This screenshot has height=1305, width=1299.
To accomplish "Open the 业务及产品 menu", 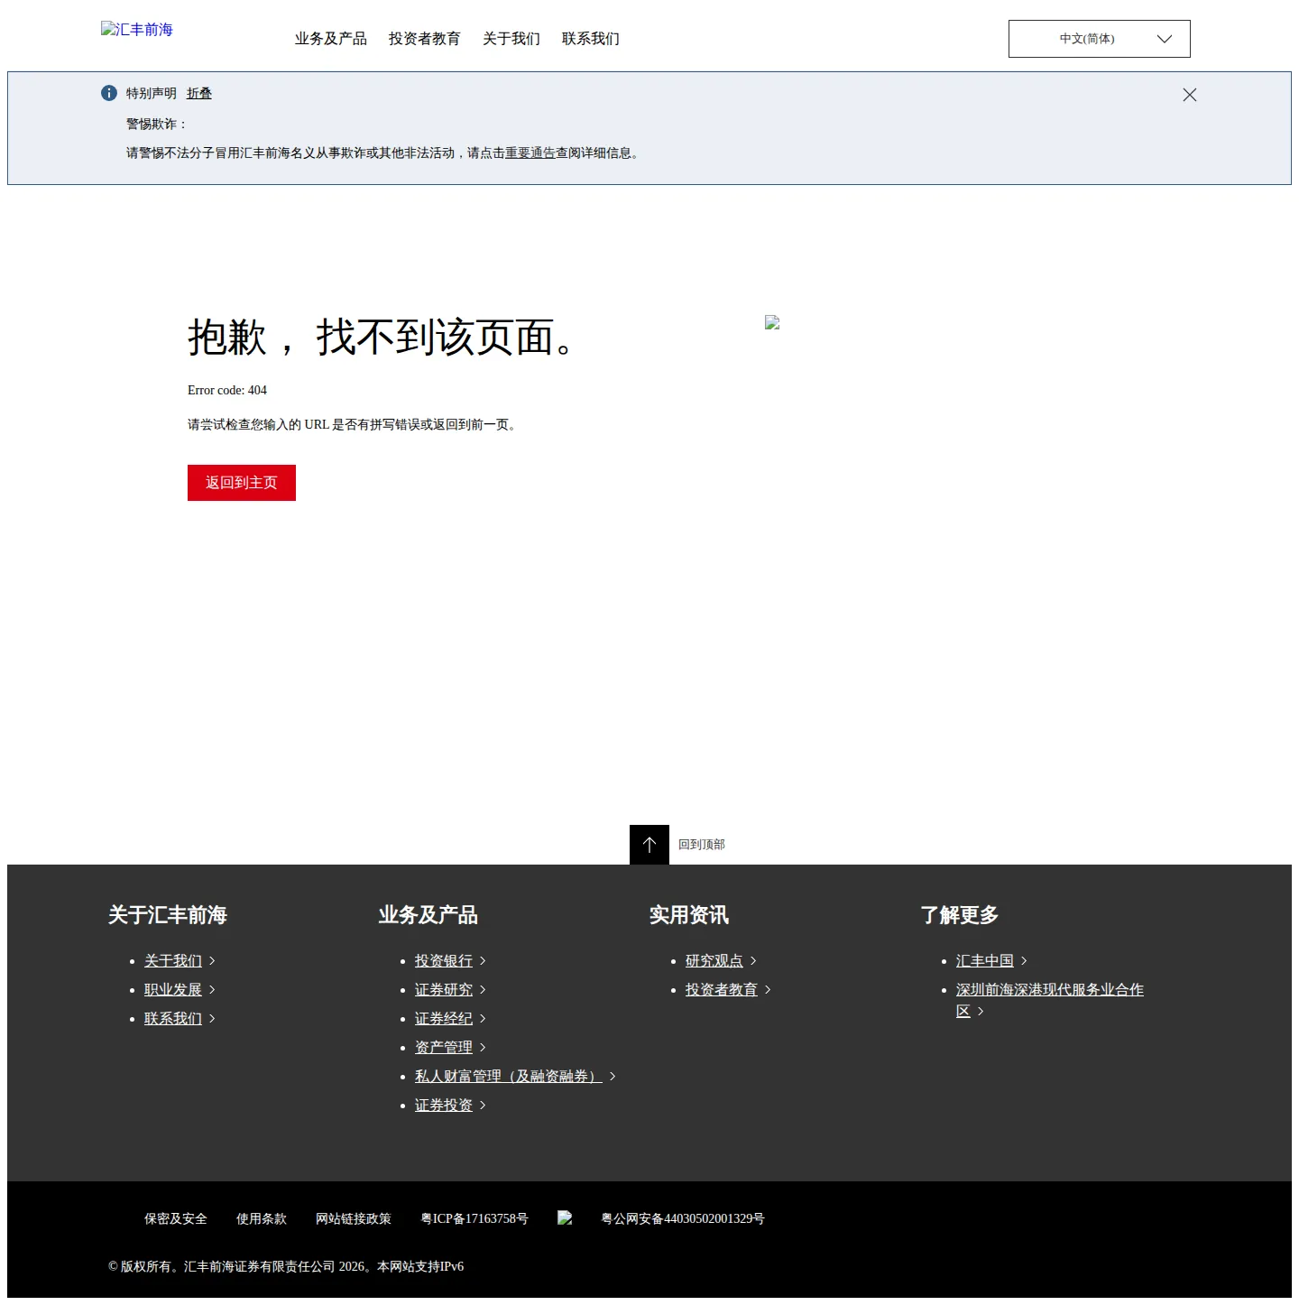I will [331, 39].
